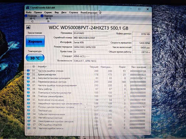
Task: Click the Возможности field S.M.A.R.T., APM, NCQ
Action: point(112,61)
